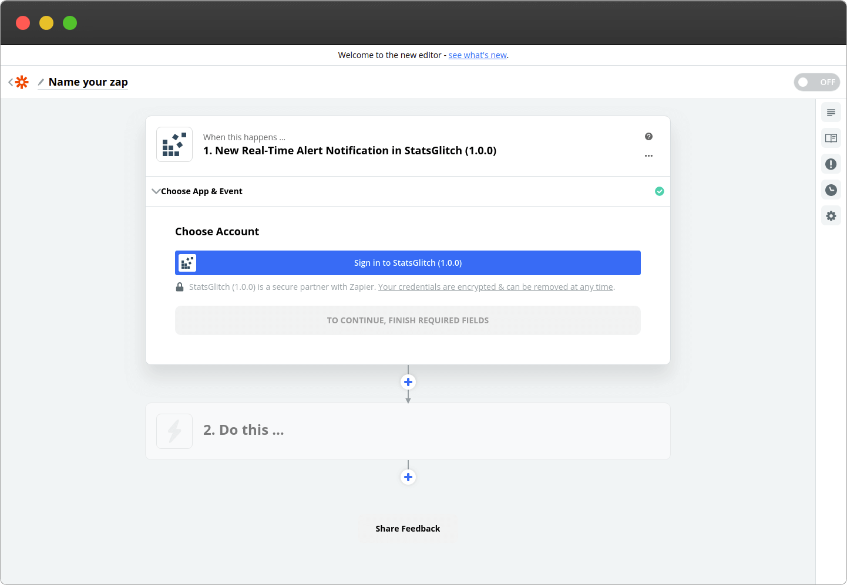Add a step with plus between steps 1 and 2
Viewport: 847px width, 585px height.
(x=408, y=382)
